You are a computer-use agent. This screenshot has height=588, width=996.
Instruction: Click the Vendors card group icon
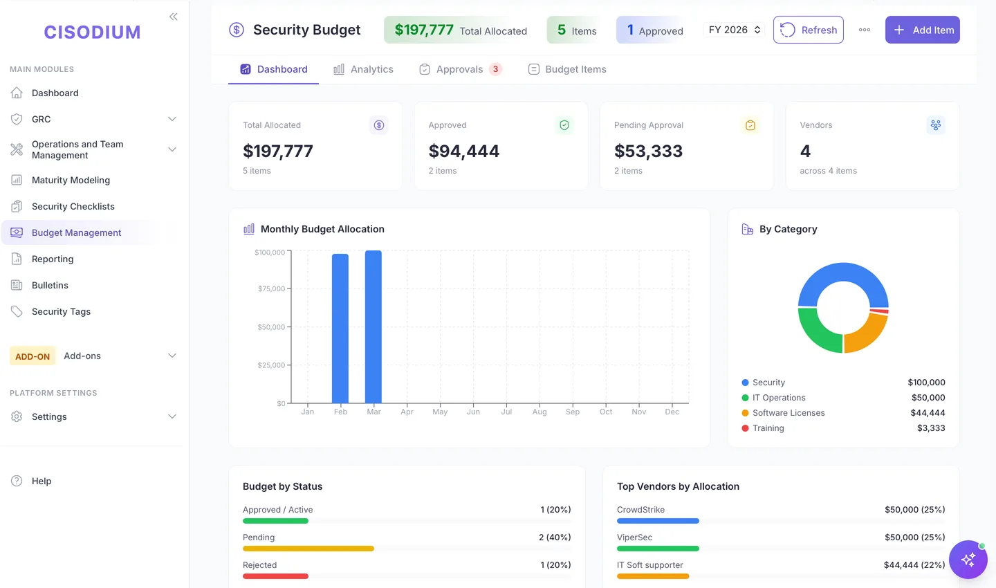click(936, 125)
